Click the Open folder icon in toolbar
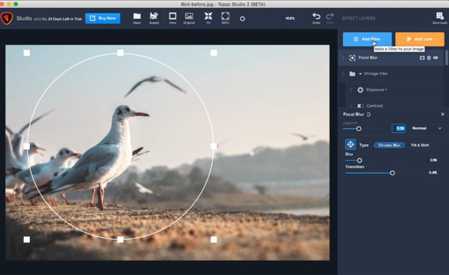449x275 pixels. (x=137, y=17)
